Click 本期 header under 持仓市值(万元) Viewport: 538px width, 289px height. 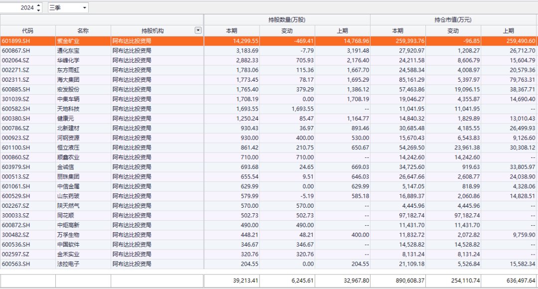coord(398,30)
